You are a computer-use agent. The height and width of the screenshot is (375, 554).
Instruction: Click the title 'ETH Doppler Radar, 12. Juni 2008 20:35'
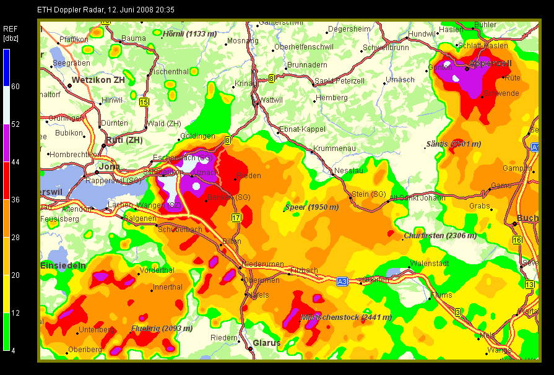pos(106,10)
